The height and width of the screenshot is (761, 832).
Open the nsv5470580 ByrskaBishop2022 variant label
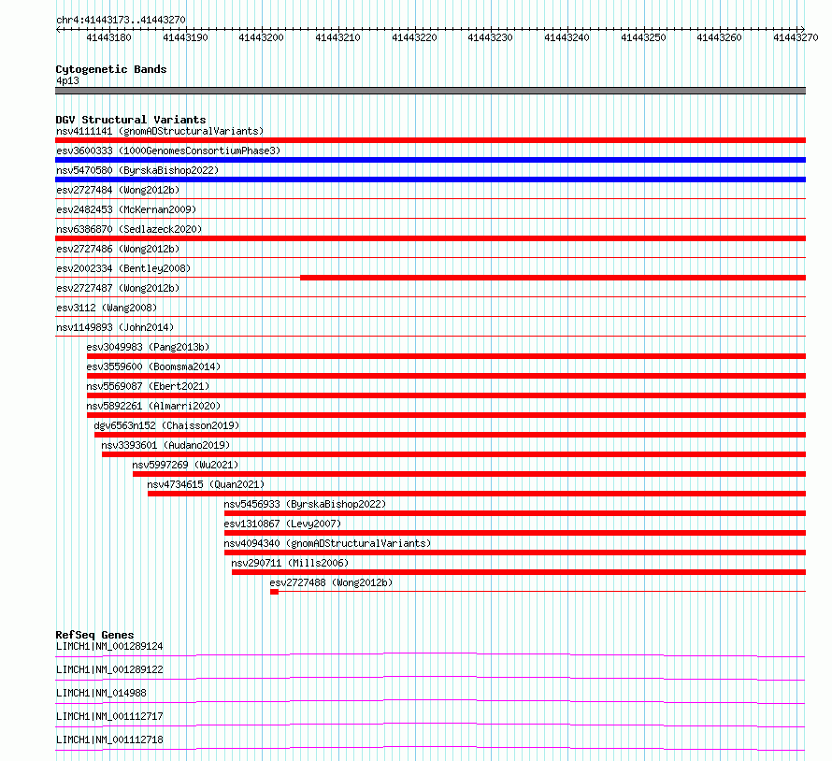[137, 170]
